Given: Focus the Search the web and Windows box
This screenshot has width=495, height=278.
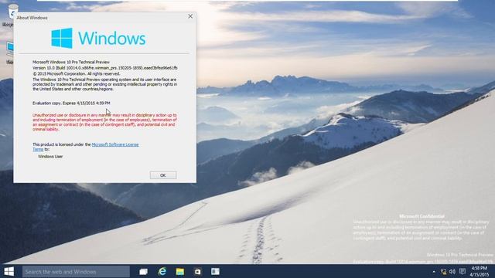Looking at the screenshot, I should coord(76,272).
